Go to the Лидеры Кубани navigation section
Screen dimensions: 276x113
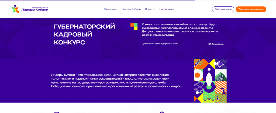[x=131, y=9]
